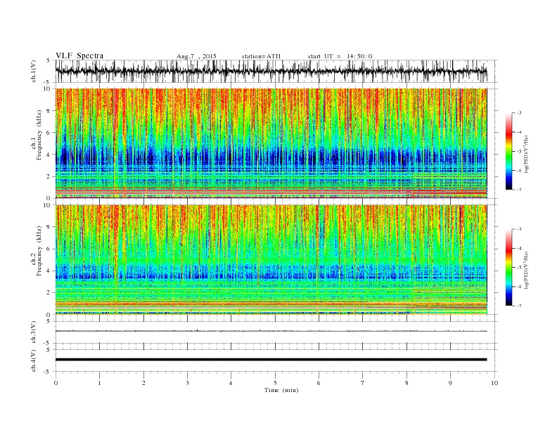
Task: Click the ch.1 spectrogram color bar
Action: 508,151
